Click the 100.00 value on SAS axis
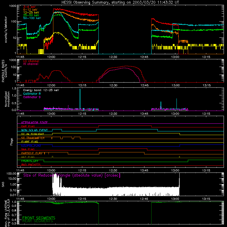This screenshot has height=227, width=227. click(x=11, y=173)
